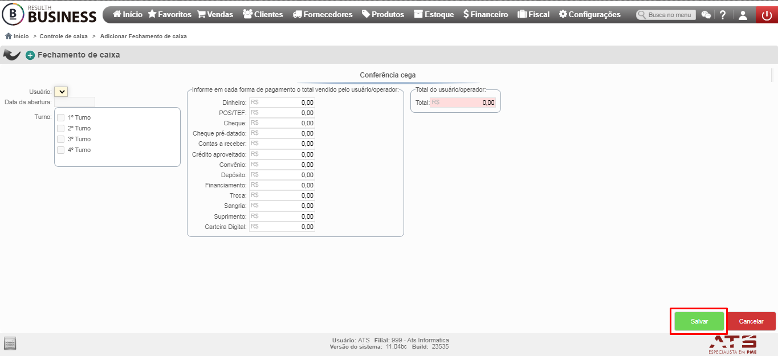This screenshot has width=778, height=356.
Task: Click the ATS logo in footer
Action: [732, 345]
